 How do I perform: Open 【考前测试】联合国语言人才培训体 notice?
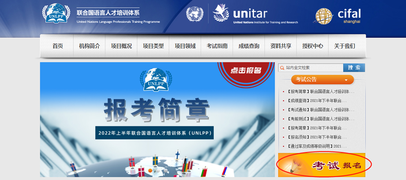tap(320, 119)
